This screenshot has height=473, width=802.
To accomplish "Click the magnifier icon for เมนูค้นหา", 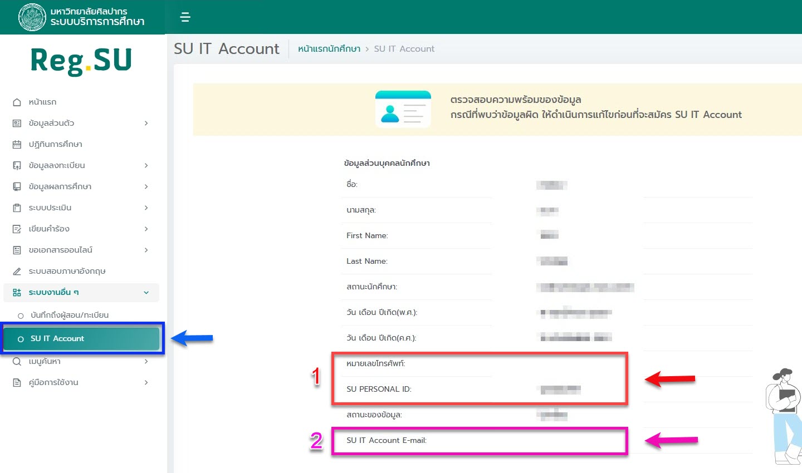I will tap(17, 362).
